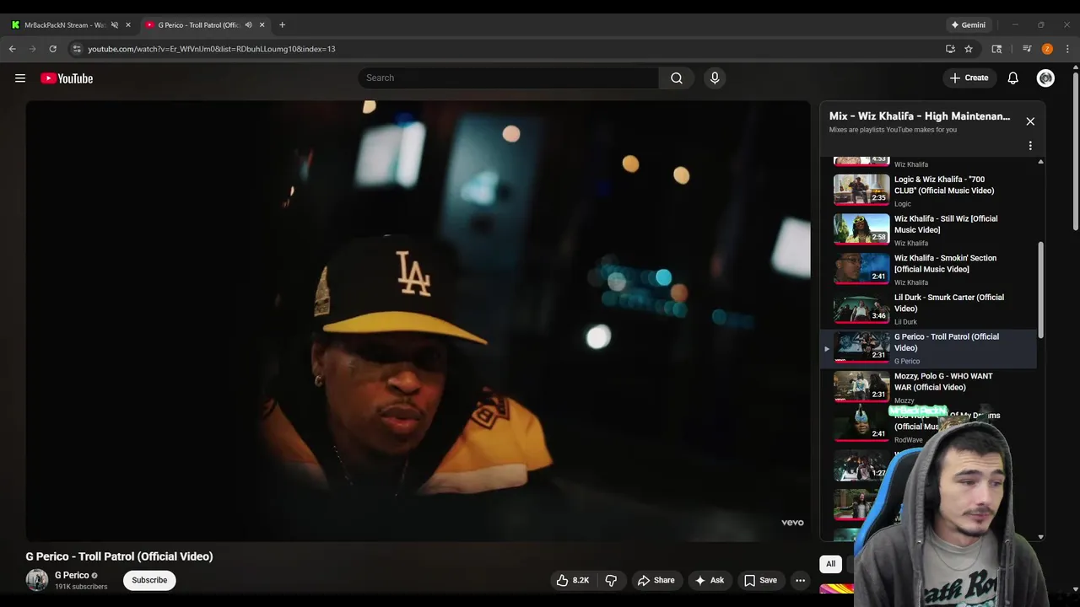Open the media control toolbar icon

tap(1027, 49)
